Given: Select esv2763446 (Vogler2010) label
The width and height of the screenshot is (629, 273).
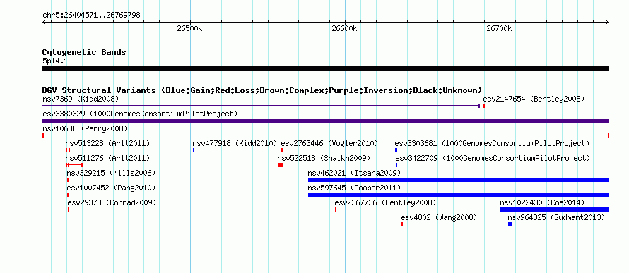Looking at the screenshot, I should [x=329, y=143].
